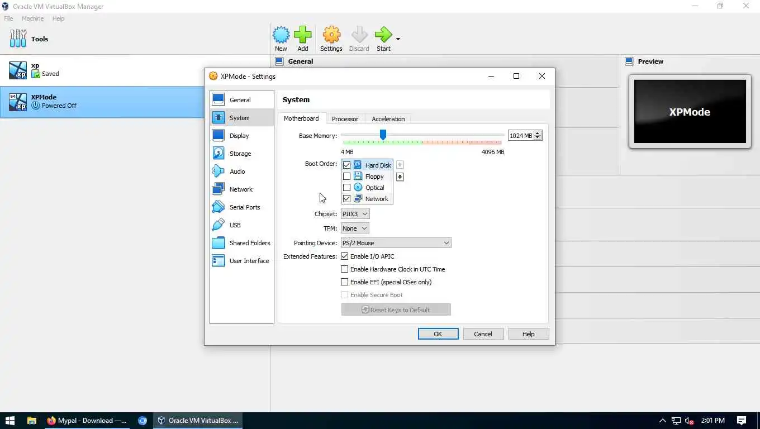Toggle Enable I/O APIC checkbox

345,256
